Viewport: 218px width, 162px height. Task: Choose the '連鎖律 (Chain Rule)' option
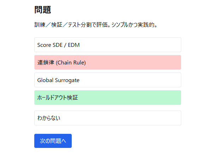tap(107, 62)
